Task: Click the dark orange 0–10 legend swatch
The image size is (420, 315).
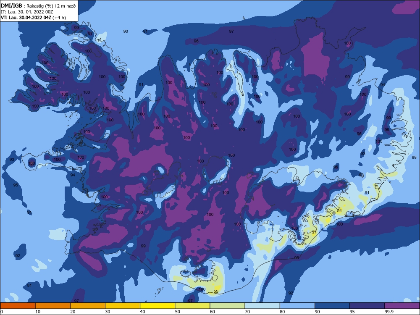Action: pos(18,306)
